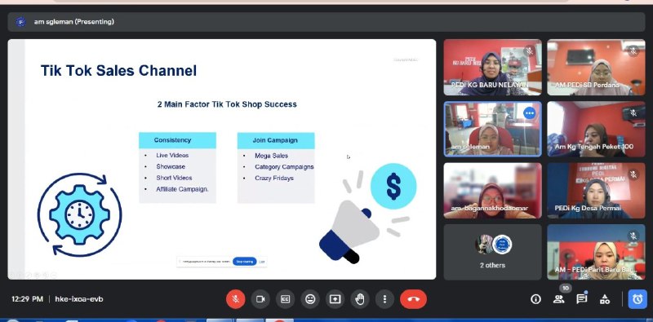The width and height of the screenshot is (653, 322).
Task: Click the am sgleman Presenting bar
Action: click(326, 22)
